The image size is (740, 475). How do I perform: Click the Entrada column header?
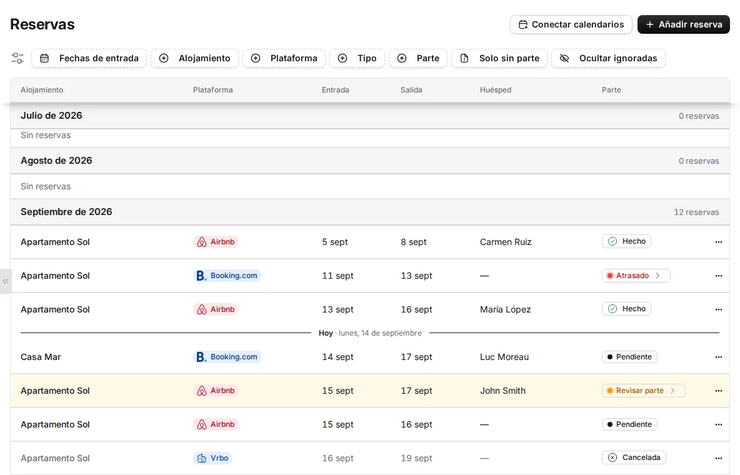coord(336,90)
